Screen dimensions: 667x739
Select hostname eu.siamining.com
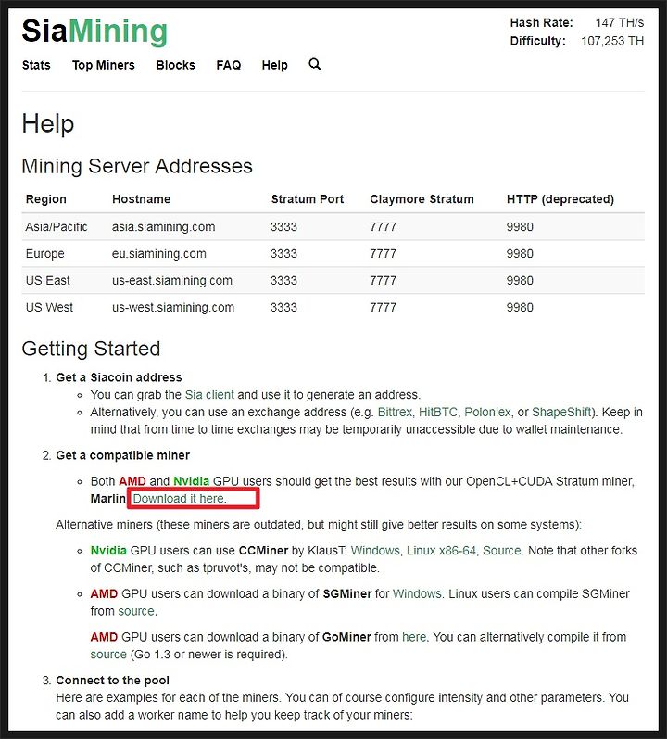point(159,253)
